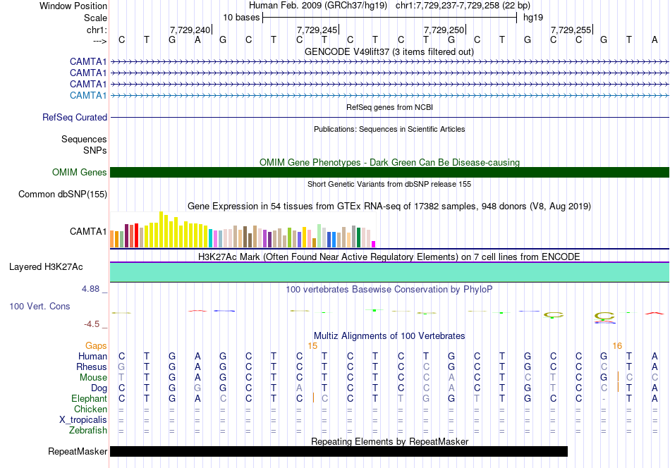The width and height of the screenshot is (670, 468).
Task: Click the OMIM Genes label
Action: (x=80, y=172)
